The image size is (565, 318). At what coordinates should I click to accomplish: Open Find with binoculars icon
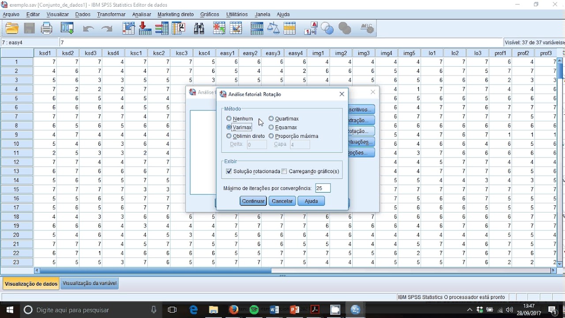click(199, 29)
